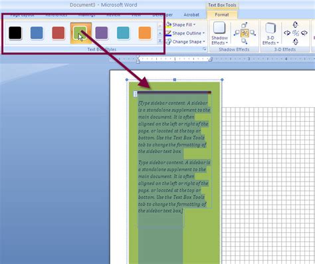Click the right indent marker on ruler
The height and width of the screenshot is (264, 315).
[211, 59]
